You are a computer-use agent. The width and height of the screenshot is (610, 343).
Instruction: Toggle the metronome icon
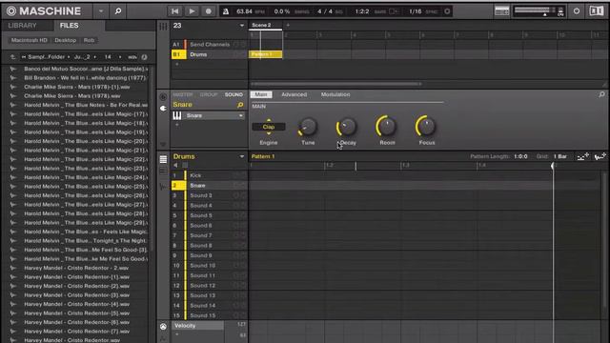point(226,11)
